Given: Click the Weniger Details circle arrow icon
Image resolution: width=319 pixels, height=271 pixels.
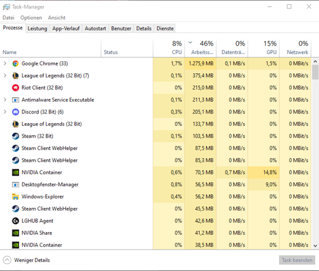Looking at the screenshot, I should tap(7, 260).
